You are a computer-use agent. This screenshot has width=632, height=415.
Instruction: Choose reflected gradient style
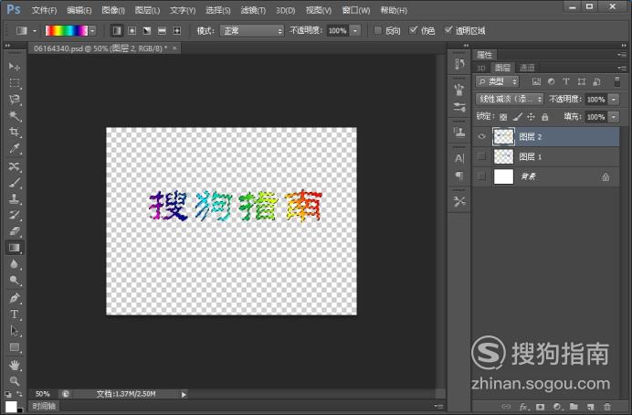pyautogui.click(x=162, y=31)
